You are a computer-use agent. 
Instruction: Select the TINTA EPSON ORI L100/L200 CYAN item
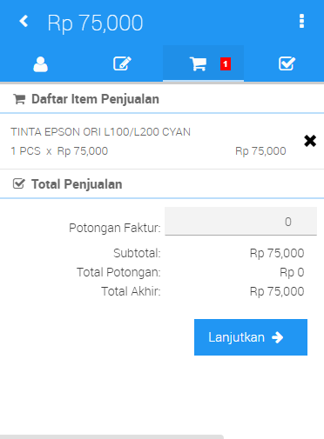pos(101,132)
